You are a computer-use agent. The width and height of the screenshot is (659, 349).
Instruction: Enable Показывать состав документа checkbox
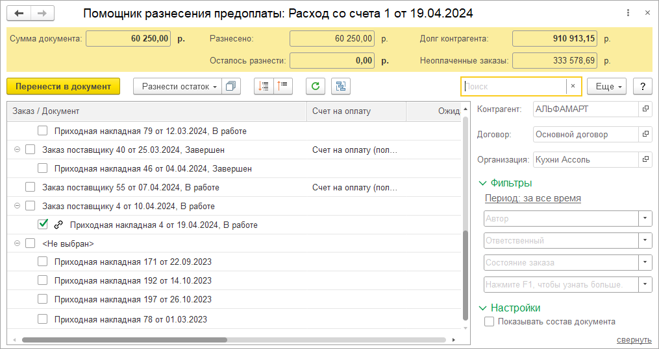tap(490, 322)
